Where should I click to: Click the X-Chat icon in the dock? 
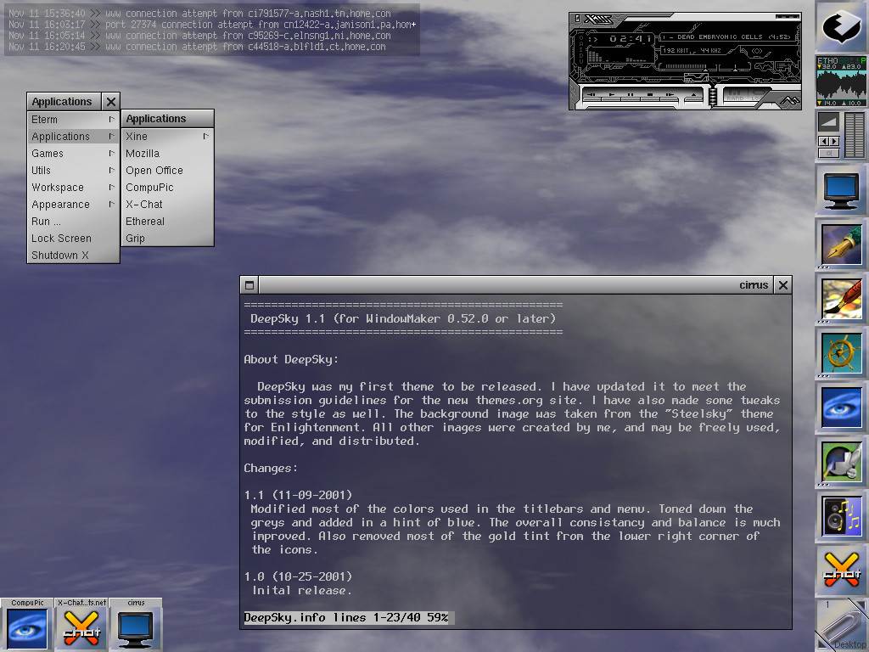(x=841, y=570)
